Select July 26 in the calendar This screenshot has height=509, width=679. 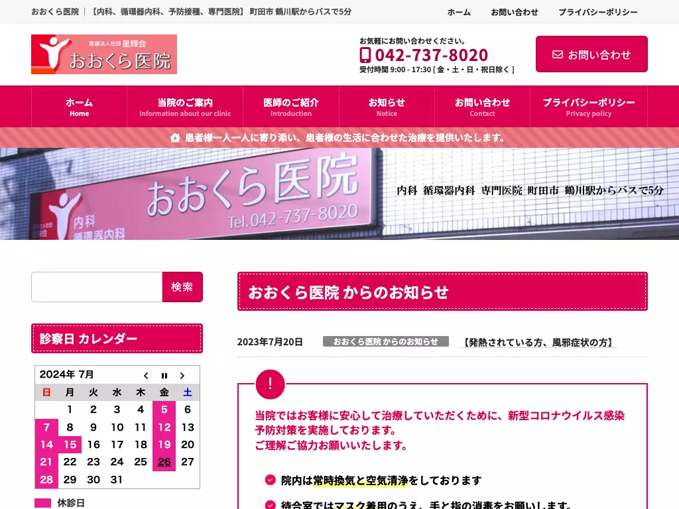(164, 462)
